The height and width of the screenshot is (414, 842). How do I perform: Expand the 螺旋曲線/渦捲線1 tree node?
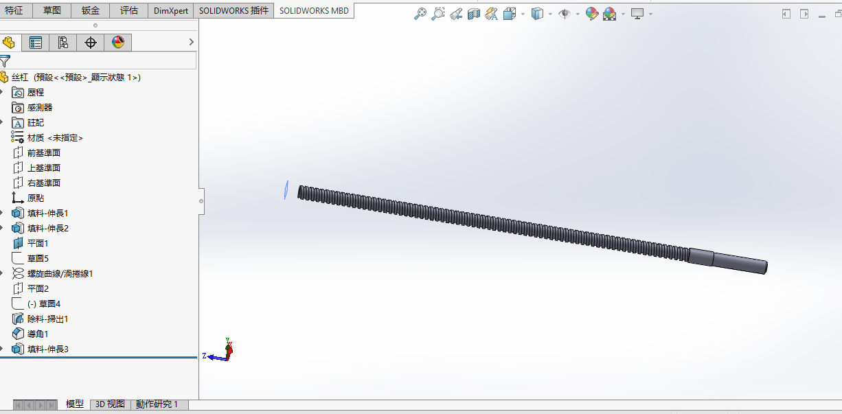coord(2,273)
